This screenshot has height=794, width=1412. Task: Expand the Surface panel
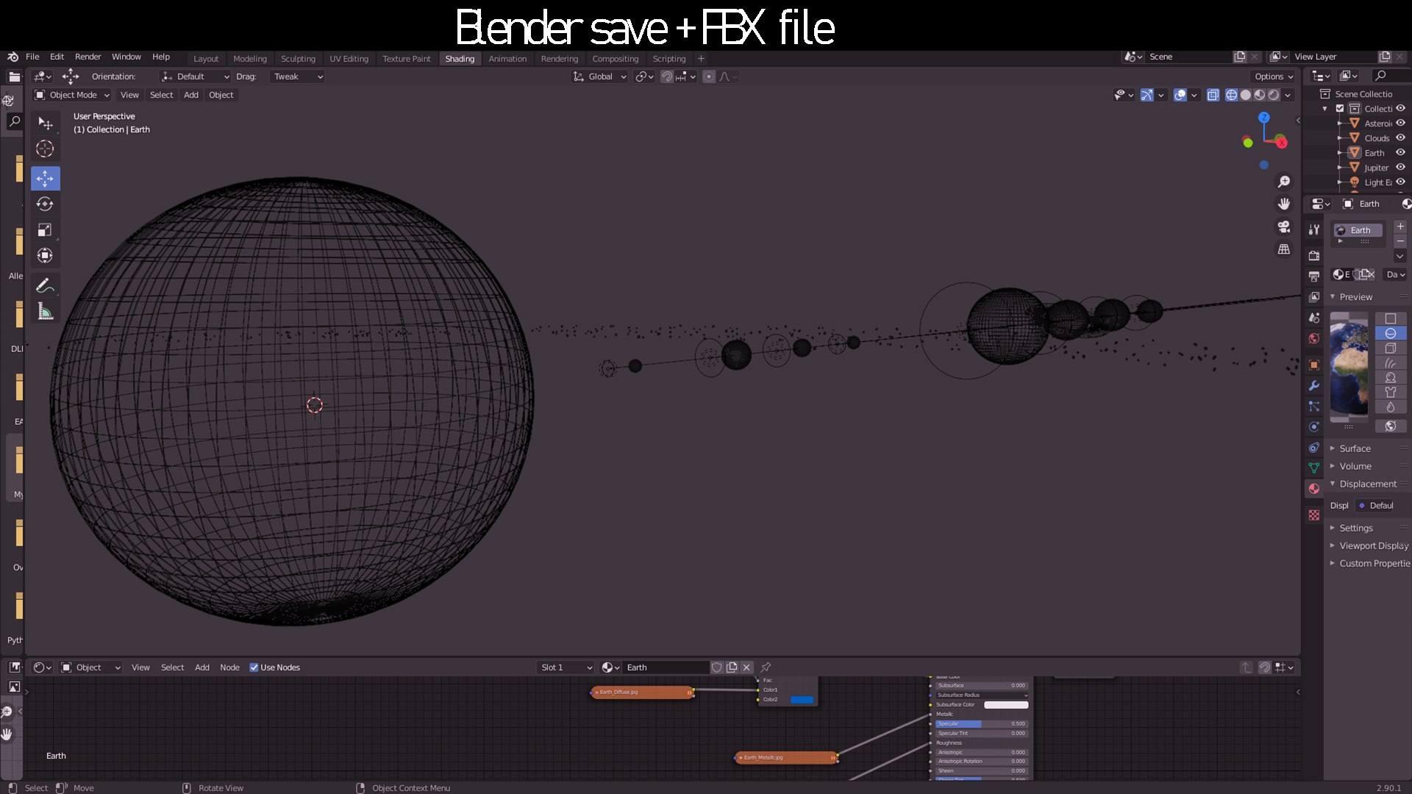click(1355, 448)
